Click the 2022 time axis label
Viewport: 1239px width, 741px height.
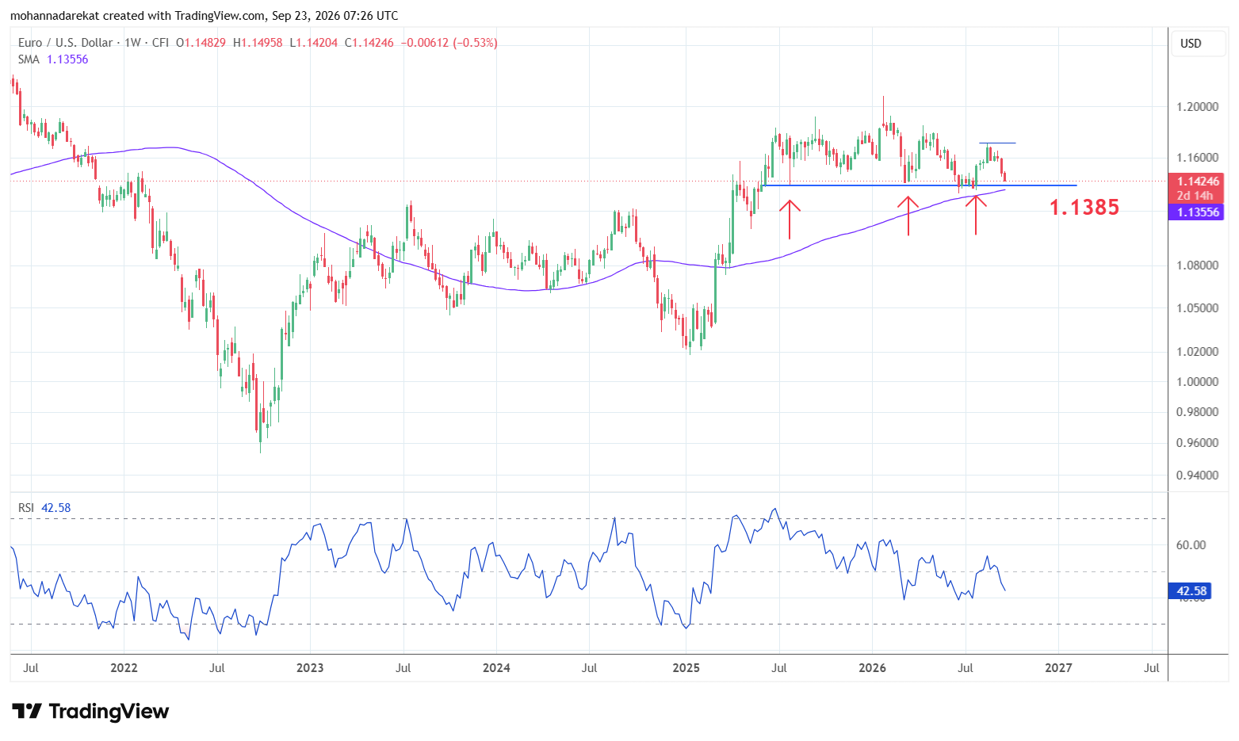(x=124, y=668)
